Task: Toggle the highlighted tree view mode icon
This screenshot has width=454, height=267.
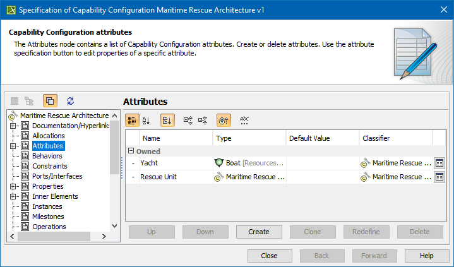Action: point(51,101)
